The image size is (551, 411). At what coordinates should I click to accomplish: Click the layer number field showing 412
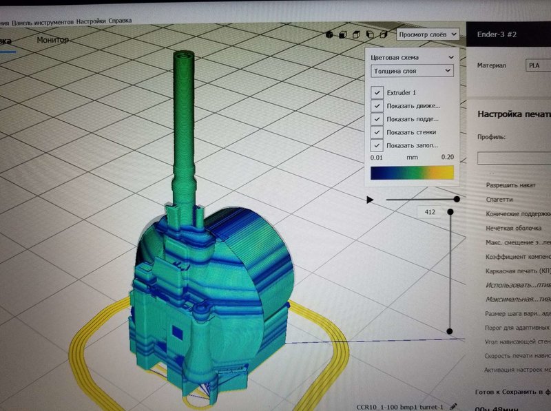pos(429,213)
